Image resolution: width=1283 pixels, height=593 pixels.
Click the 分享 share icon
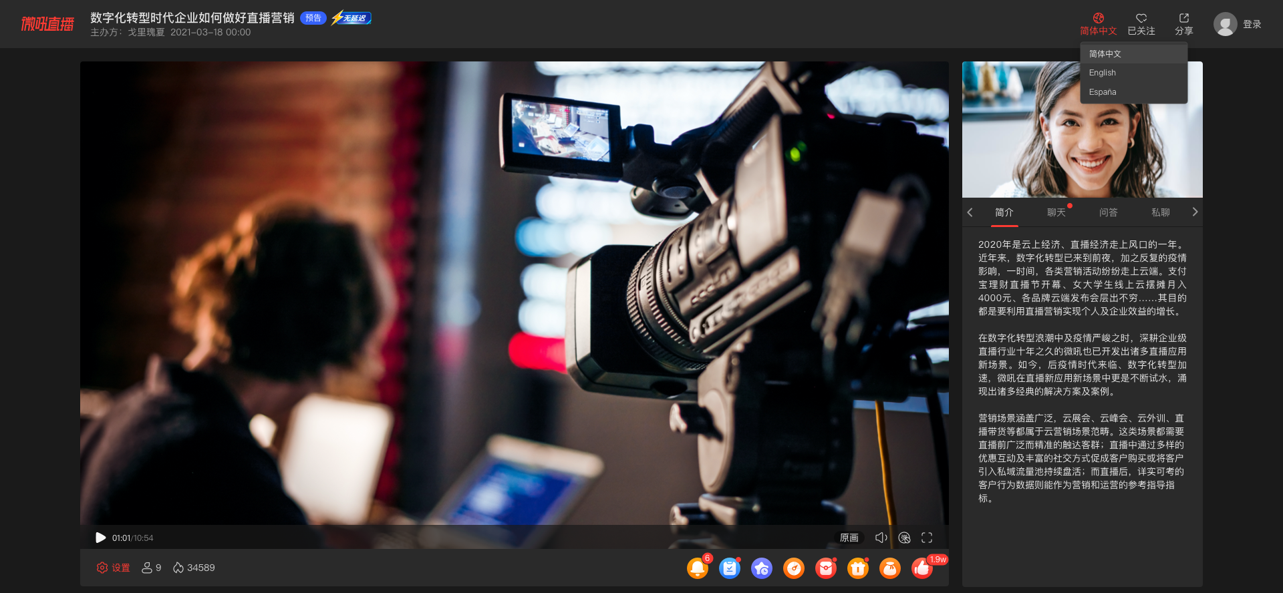click(x=1183, y=24)
